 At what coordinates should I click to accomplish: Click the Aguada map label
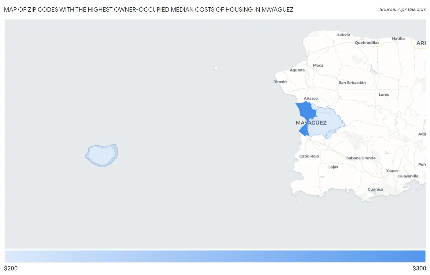point(297,70)
